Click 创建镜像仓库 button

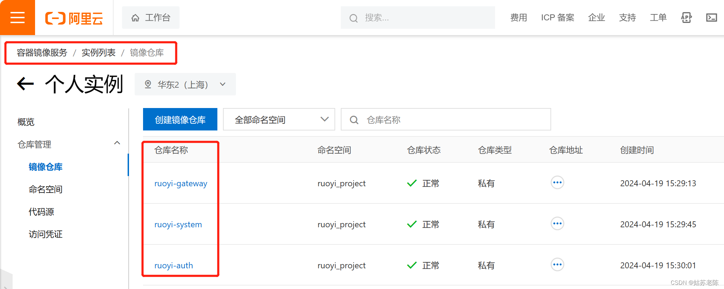coord(180,119)
